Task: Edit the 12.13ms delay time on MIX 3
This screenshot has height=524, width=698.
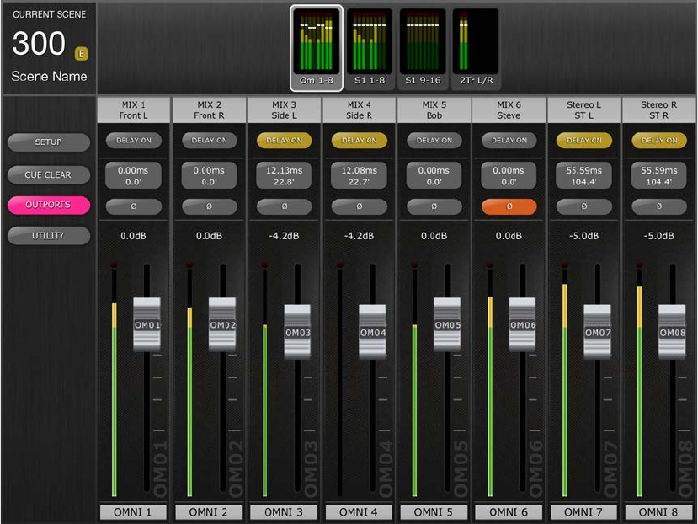Action: [284, 174]
